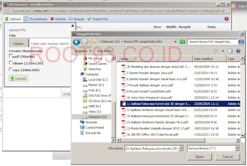Select Searches in navigation tree
Viewport: 247px width, 166px height.
pos(92,69)
